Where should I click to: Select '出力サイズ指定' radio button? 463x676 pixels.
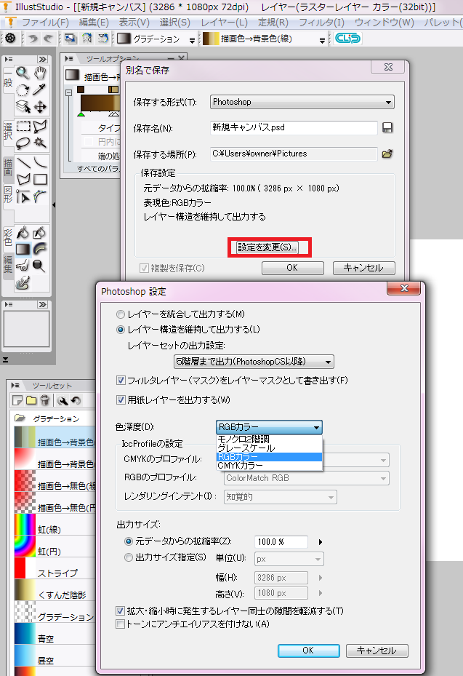(x=129, y=557)
